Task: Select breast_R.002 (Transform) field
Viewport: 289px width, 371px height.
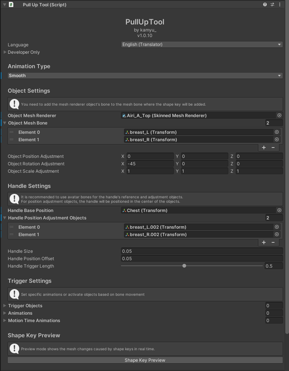Action: pos(199,235)
